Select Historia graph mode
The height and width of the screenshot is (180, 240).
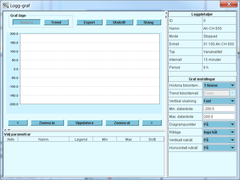click(x=26, y=22)
